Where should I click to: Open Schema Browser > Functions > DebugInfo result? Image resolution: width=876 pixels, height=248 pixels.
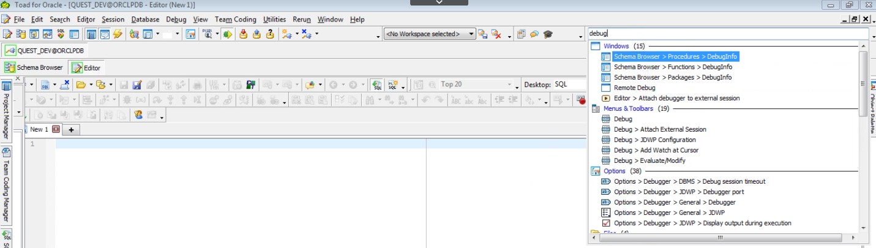[x=673, y=67]
